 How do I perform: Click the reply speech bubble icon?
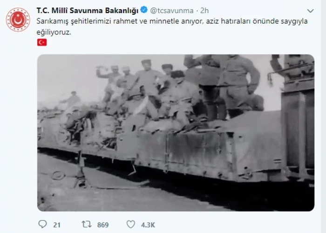(x=43, y=224)
